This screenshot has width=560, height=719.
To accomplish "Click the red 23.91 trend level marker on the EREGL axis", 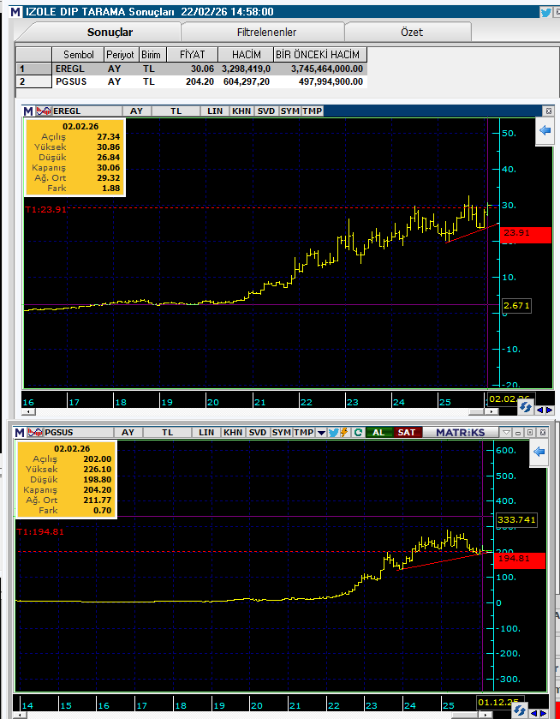I will click(526, 233).
